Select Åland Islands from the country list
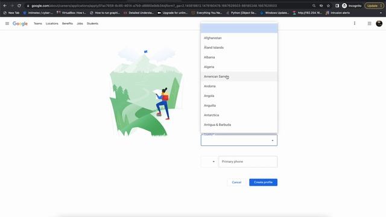 point(239,48)
